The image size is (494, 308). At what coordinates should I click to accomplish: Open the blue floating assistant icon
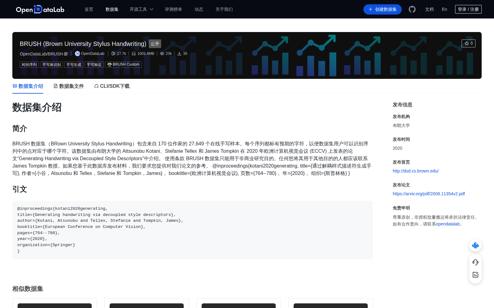tap(475, 245)
